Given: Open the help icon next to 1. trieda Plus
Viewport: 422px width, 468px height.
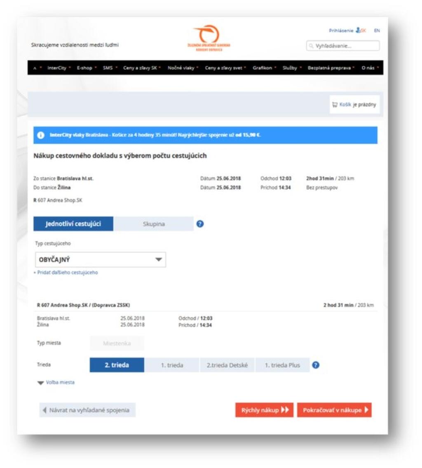Looking at the screenshot, I should coord(316,365).
